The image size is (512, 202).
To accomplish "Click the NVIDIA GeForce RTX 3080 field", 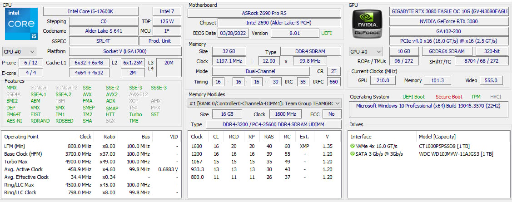I will click(449, 21).
